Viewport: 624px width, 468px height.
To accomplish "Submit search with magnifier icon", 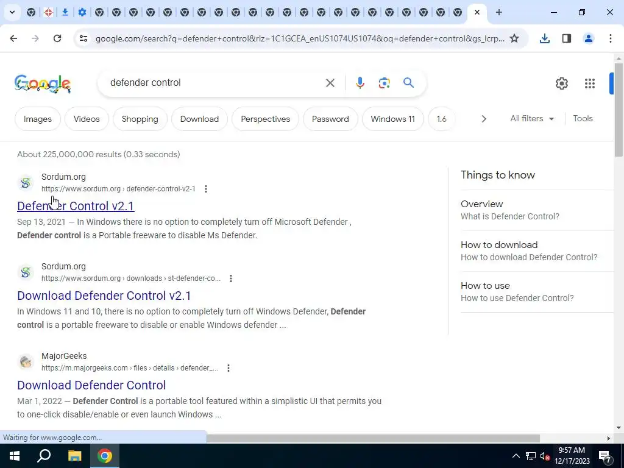I will tap(408, 83).
